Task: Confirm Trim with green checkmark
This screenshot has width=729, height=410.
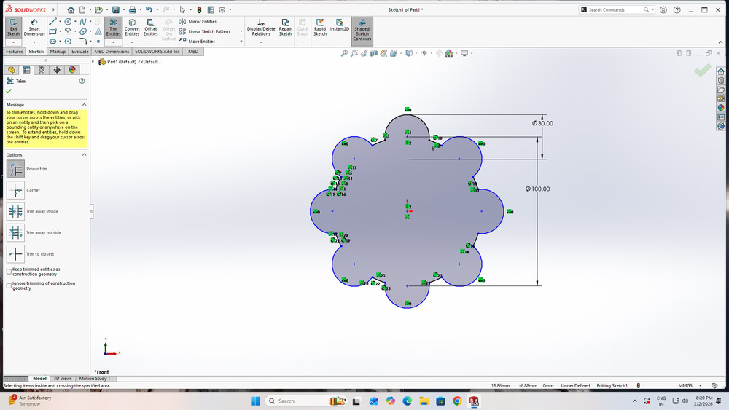Action: click(x=9, y=91)
